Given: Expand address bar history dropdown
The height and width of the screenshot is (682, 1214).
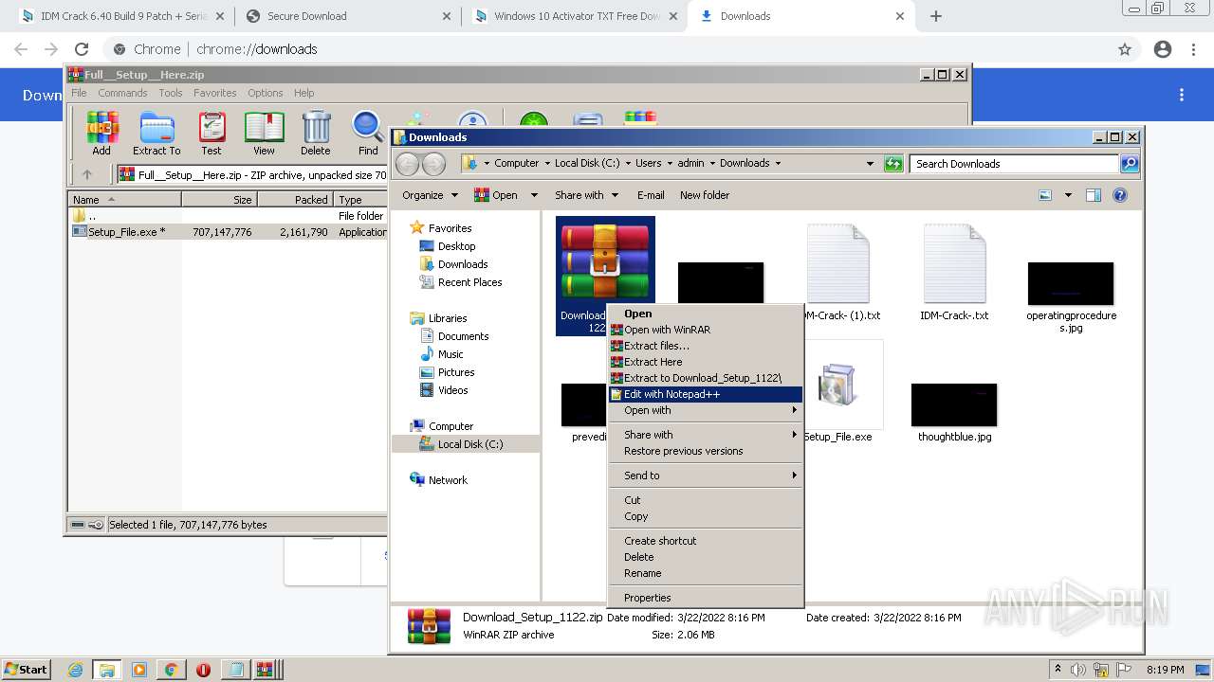Looking at the screenshot, I should [x=870, y=163].
